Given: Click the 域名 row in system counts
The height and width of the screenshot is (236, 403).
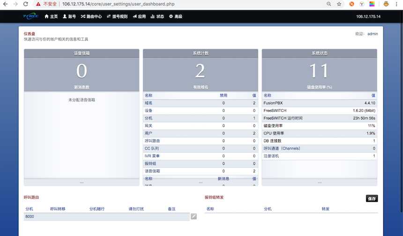Looking at the screenshot, I should point(201,103).
